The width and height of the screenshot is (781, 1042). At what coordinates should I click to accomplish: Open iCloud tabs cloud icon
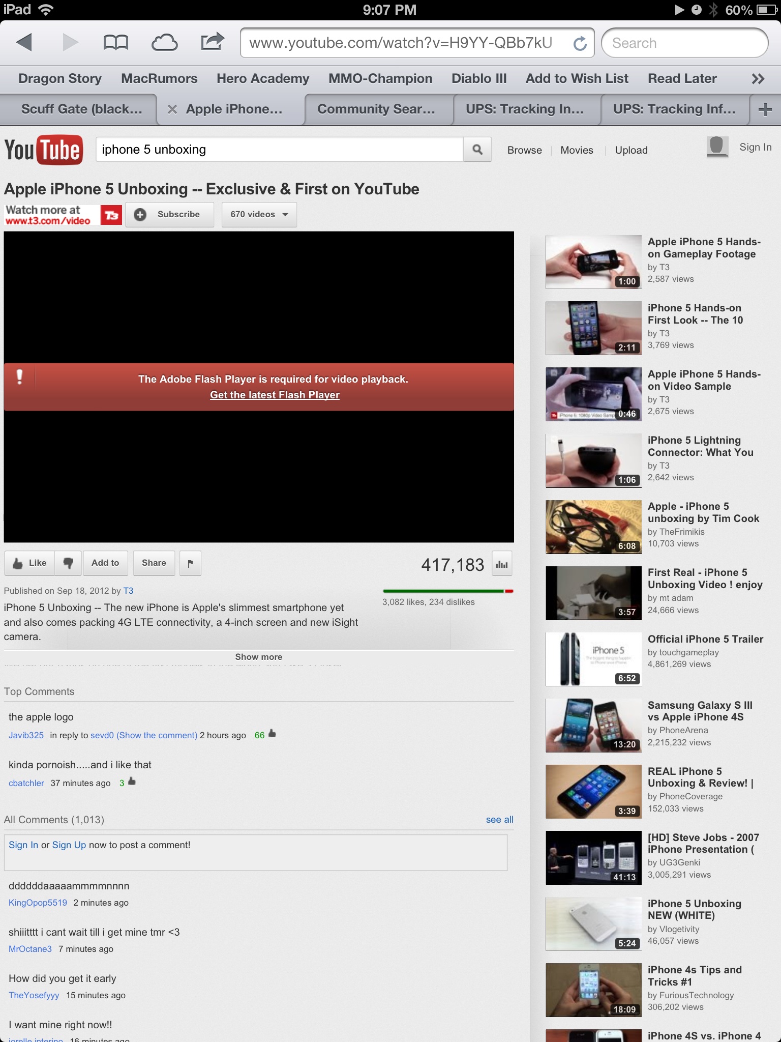(x=165, y=43)
